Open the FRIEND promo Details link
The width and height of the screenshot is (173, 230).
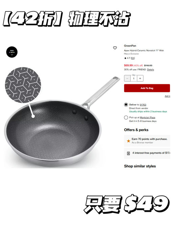(150, 69)
